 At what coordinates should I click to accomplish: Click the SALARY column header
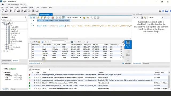click(106, 45)
